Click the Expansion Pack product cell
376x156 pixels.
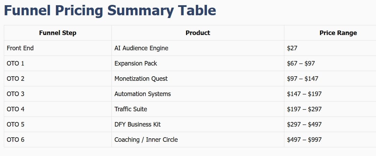136,63
